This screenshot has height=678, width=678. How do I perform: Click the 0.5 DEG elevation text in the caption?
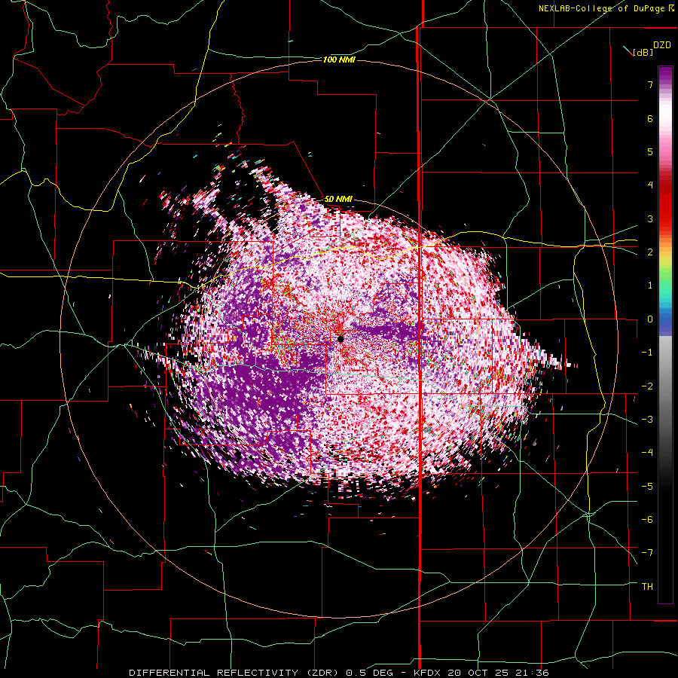(369, 673)
